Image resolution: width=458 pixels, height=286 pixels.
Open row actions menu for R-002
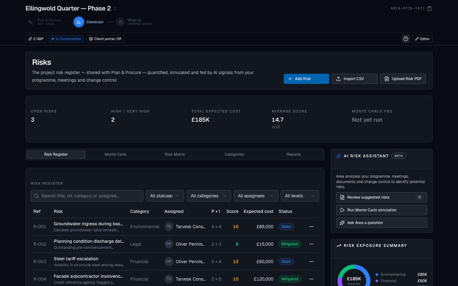click(311, 244)
